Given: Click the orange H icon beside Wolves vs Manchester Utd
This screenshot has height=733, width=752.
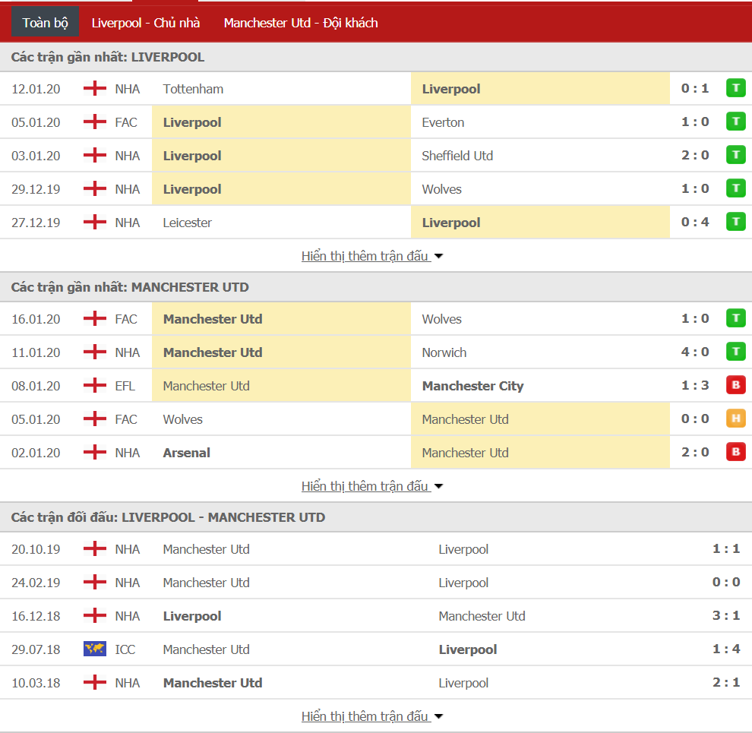Looking at the screenshot, I should click(735, 419).
